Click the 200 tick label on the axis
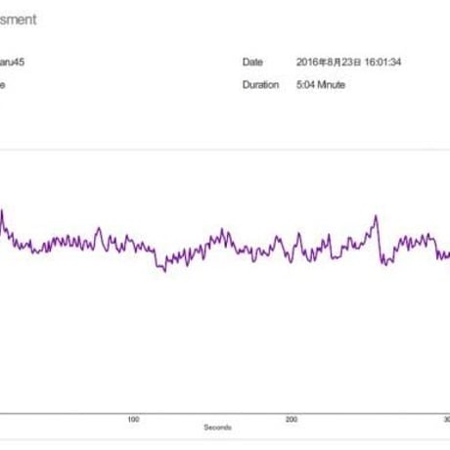The width and height of the screenshot is (450, 450). point(292,420)
